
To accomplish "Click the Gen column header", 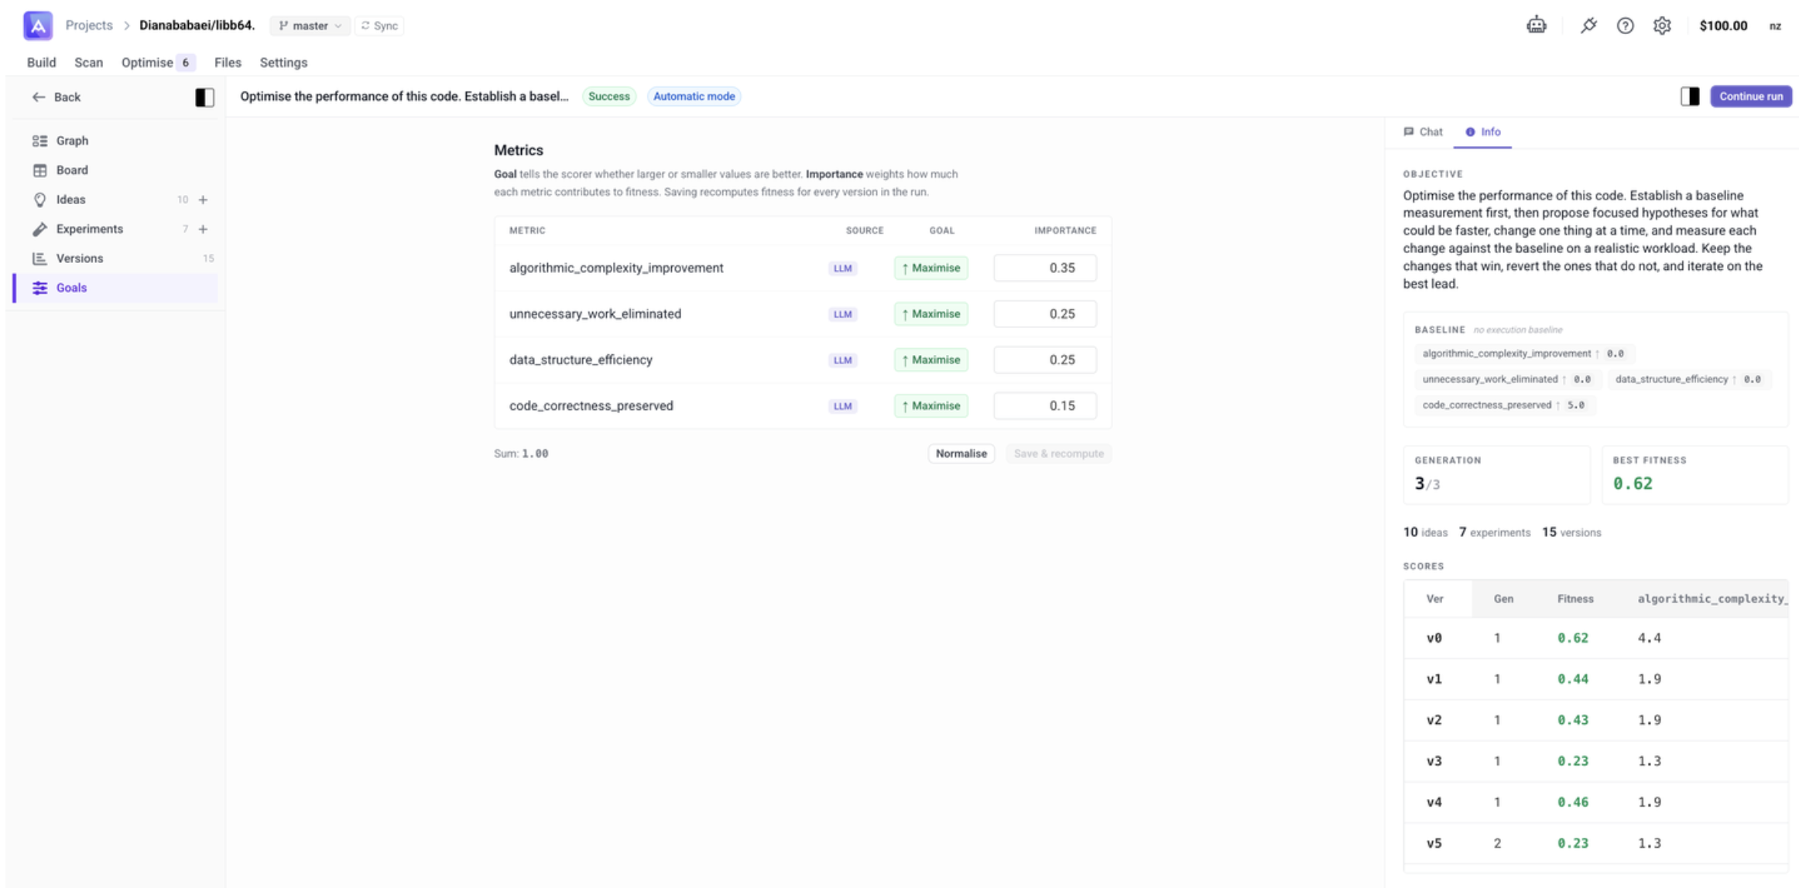I will pyautogui.click(x=1503, y=599).
